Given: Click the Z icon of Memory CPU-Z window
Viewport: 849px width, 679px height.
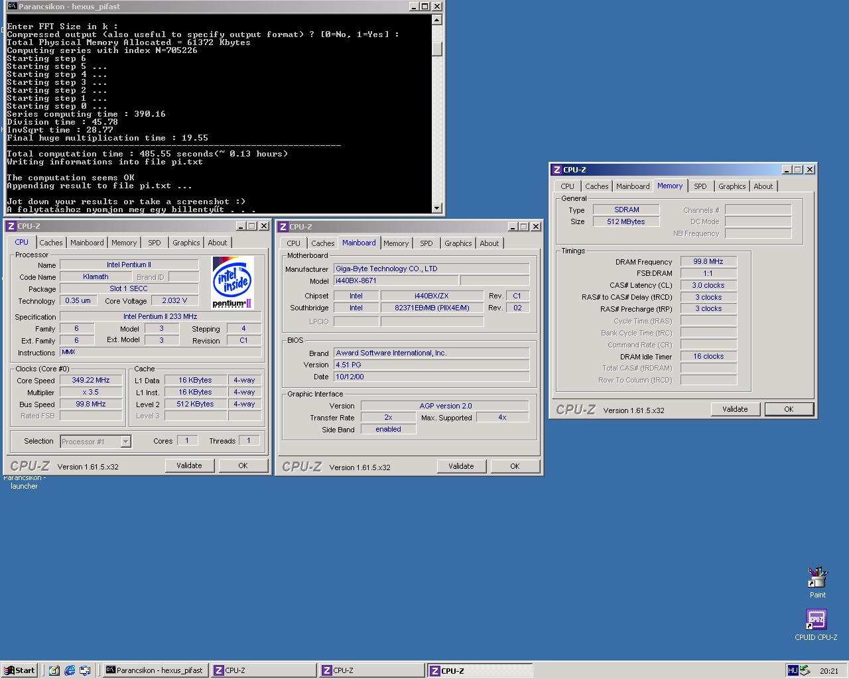Looking at the screenshot, I should [557, 170].
